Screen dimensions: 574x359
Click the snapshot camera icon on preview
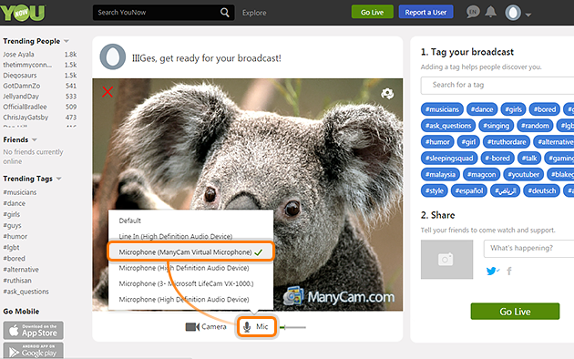click(x=387, y=94)
